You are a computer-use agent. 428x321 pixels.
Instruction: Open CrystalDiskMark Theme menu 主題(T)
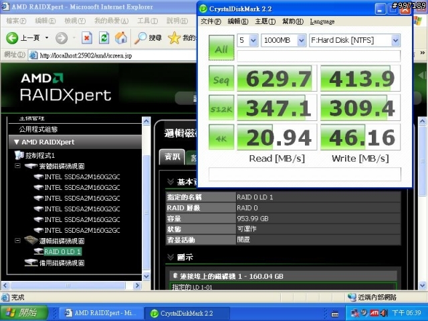[265, 21]
